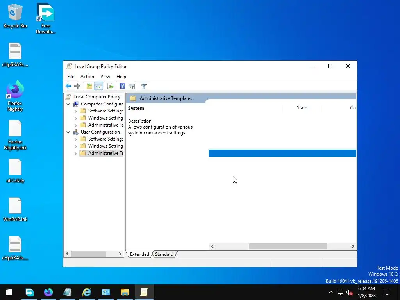This screenshot has width=400, height=300.
Task: Sort by the State column header
Action: click(302, 108)
